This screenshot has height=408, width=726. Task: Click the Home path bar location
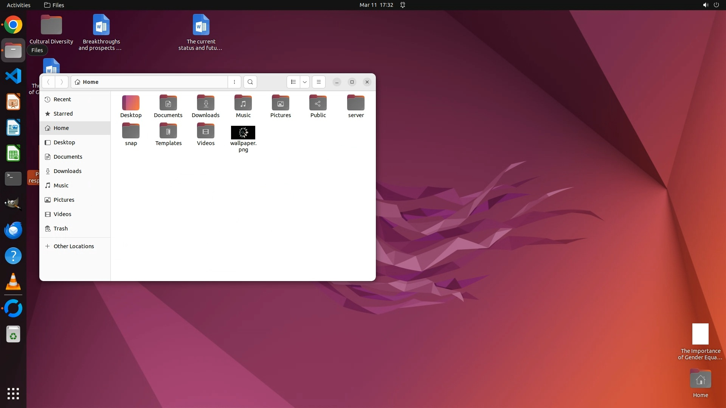pos(91,82)
